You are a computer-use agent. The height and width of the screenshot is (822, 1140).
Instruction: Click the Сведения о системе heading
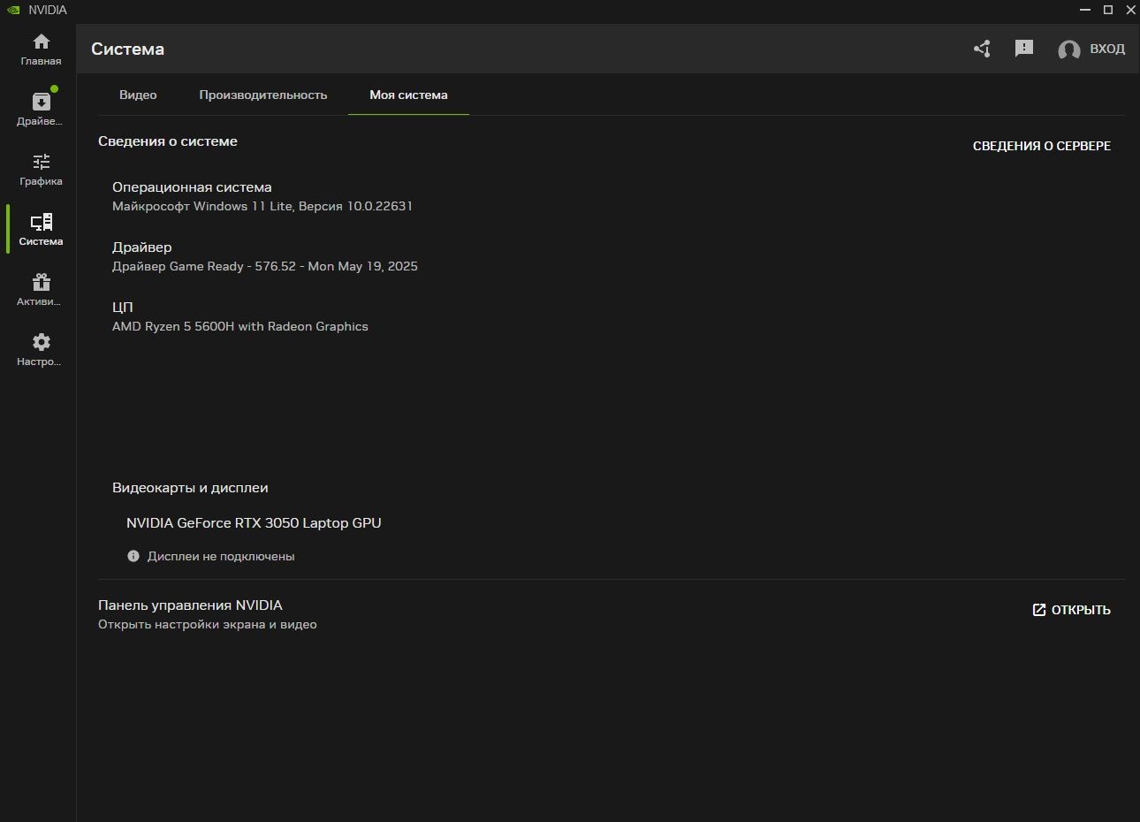pyautogui.click(x=168, y=141)
